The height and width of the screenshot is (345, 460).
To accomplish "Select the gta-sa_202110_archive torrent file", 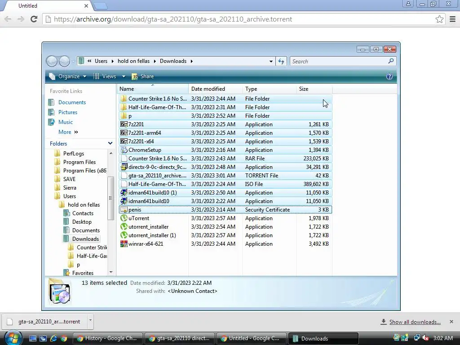I will pyautogui.click(x=226, y=176).
